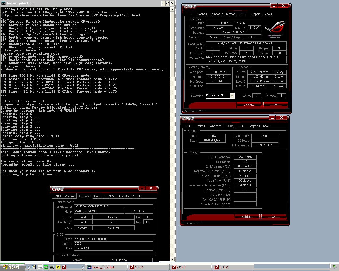Click the Safely Remove Hardware tray icon
This screenshot has height=271, width=339.
point(334,267)
